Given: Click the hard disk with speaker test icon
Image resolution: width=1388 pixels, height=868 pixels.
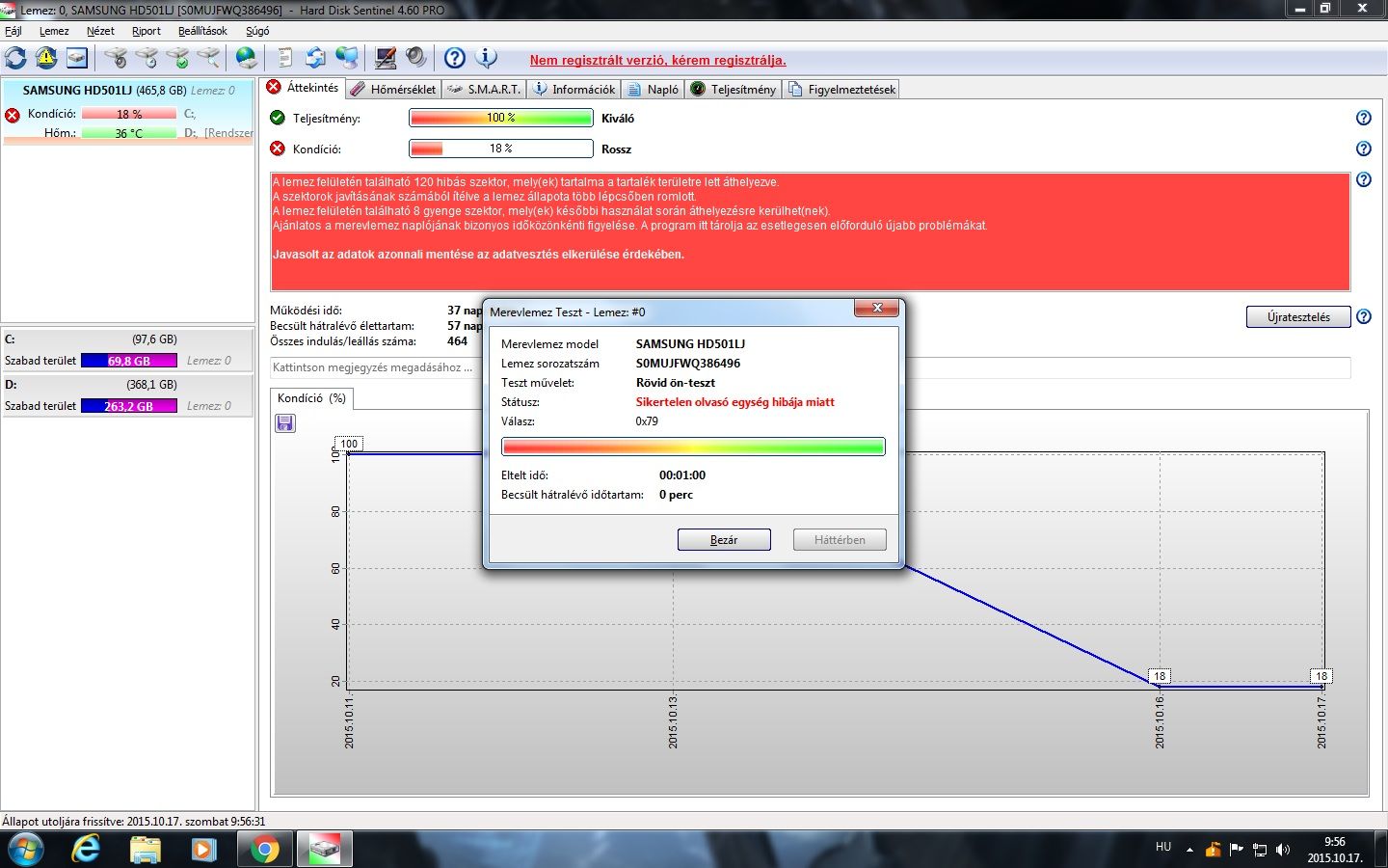Looking at the screenshot, I should pos(117,58).
